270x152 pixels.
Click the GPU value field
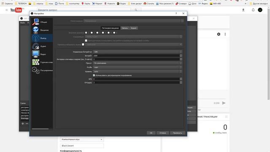click(136, 79)
